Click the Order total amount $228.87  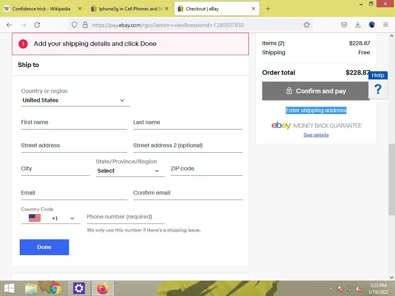click(x=358, y=73)
